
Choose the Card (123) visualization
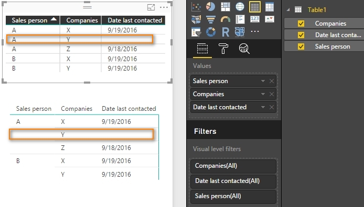(255, 19)
